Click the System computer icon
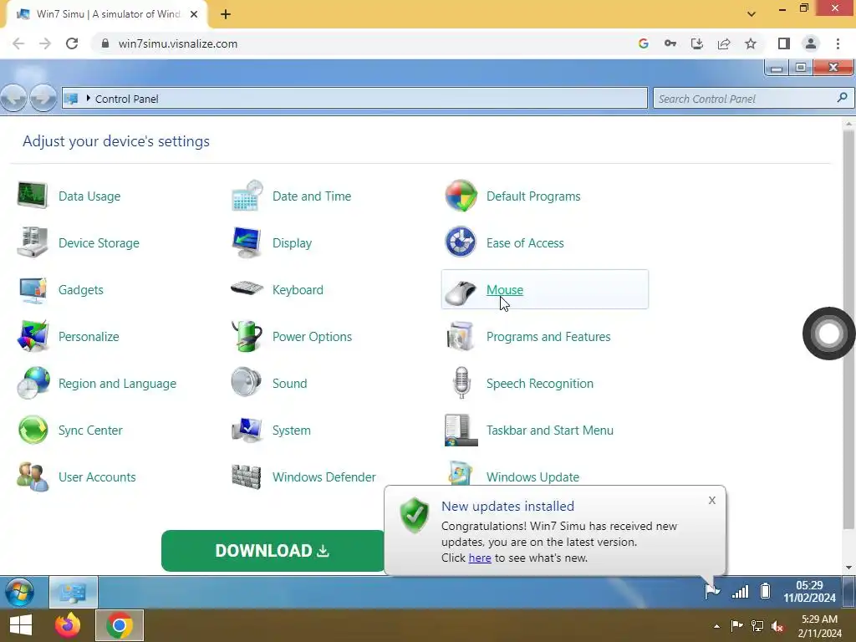Screen dimensions: 856x642 [247, 431]
